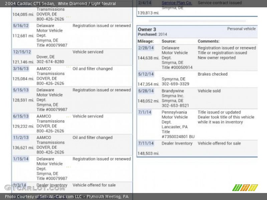Select the 5/12/14 date entry
Screen dimensions: 267x200
click(146, 74)
